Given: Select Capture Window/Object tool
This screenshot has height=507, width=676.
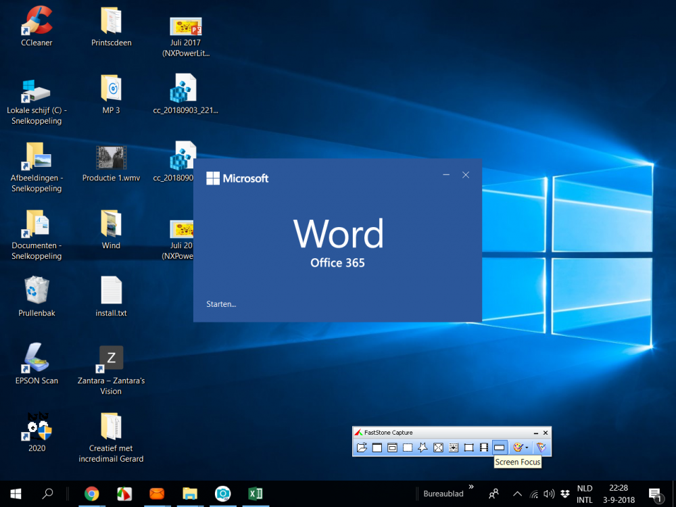Looking at the screenshot, I should tap(392, 448).
